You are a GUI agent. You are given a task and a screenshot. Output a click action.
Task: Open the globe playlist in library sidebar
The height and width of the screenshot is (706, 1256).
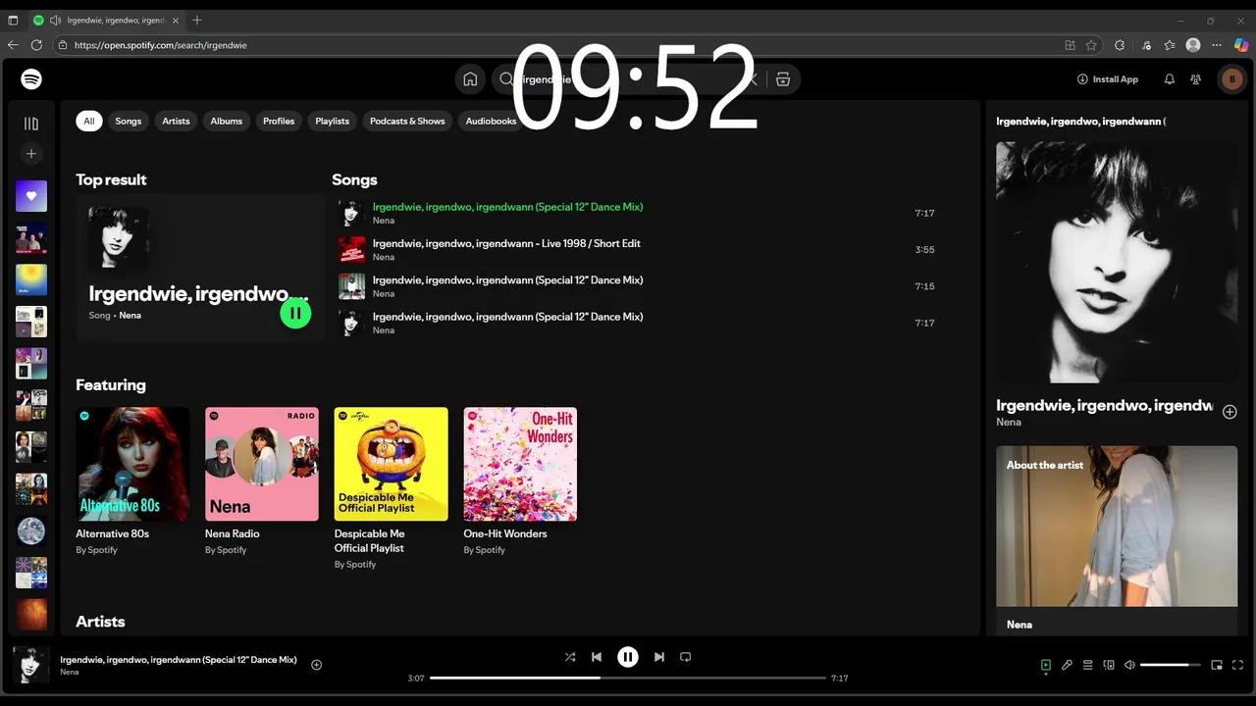[31, 530]
